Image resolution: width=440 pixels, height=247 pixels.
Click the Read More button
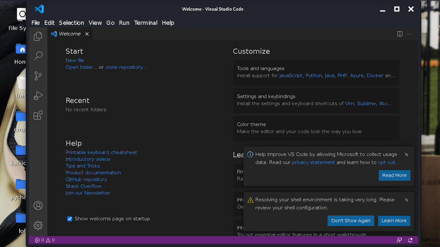pyautogui.click(x=394, y=175)
